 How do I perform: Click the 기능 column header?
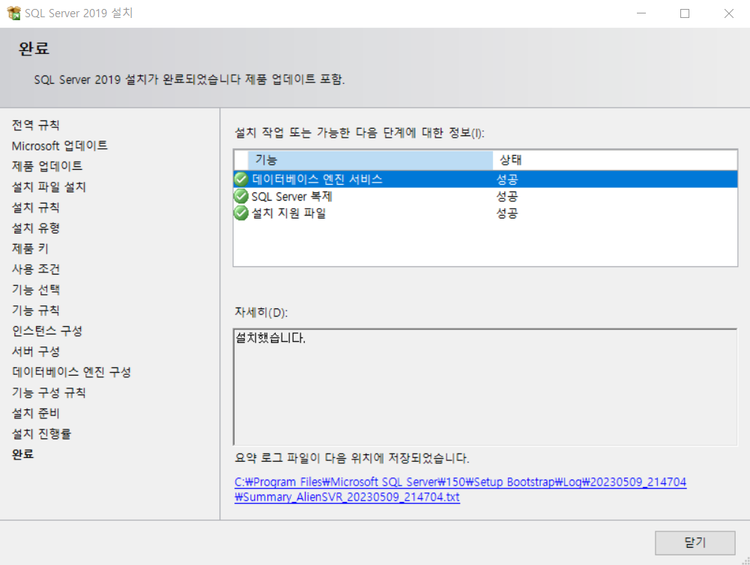pyautogui.click(x=370, y=160)
